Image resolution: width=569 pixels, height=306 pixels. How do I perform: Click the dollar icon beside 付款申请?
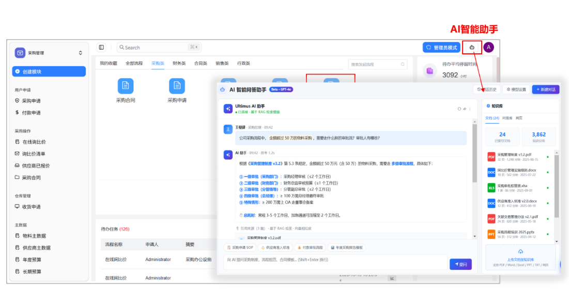(x=17, y=113)
